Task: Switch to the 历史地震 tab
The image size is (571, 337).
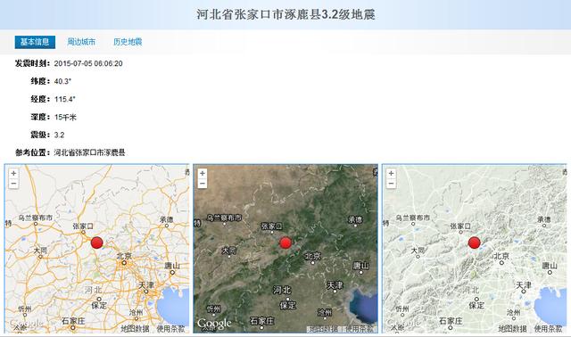Action: tap(128, 42)
